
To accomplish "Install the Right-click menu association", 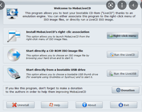I will click(123, 36).
